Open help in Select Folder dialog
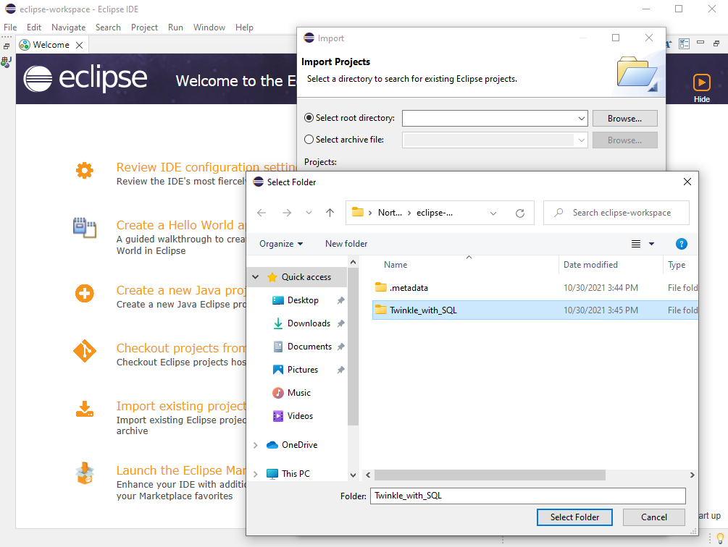 coord(681,244)
